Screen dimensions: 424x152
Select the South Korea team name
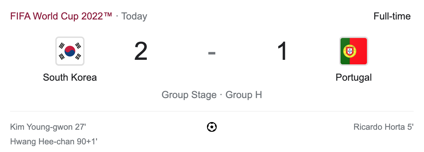pos(70,77)
